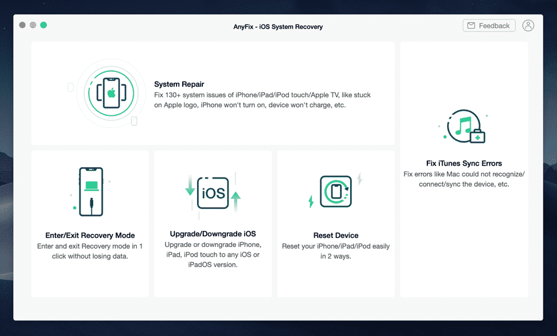The width and height of the screenshot is (557, 336).
Task: Open the Feedback button
Action: (x=489, y=25)
